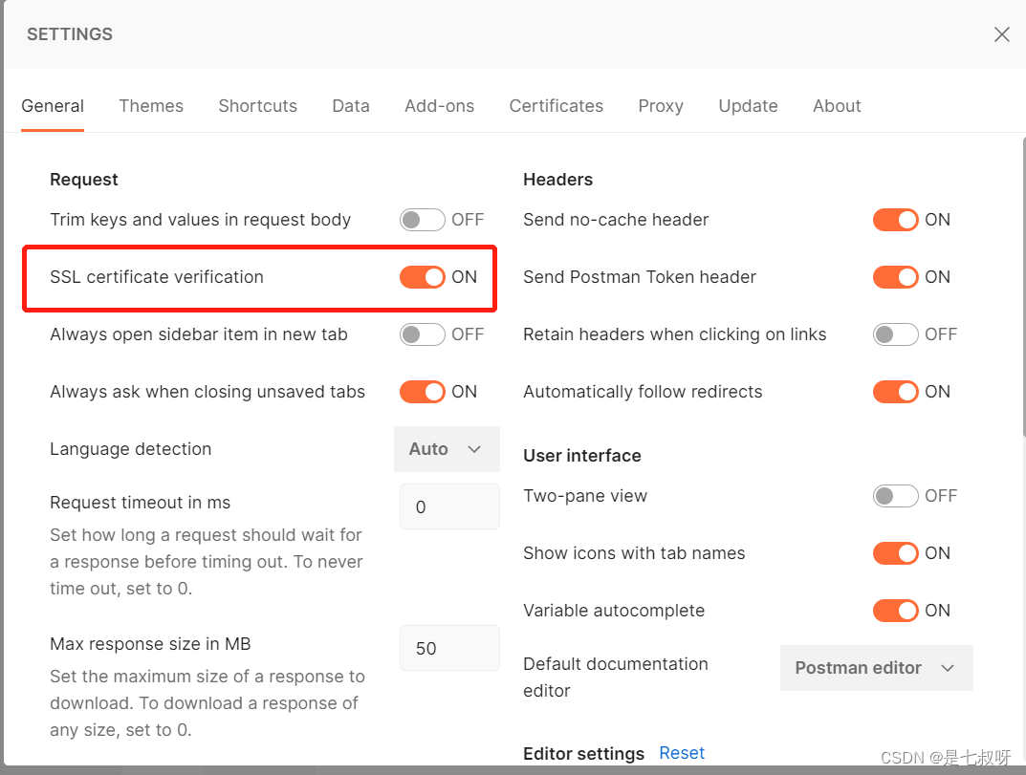The image size is (1026, 775).
Task: Toggle Show icons with tab names
Action: [896, 553]
